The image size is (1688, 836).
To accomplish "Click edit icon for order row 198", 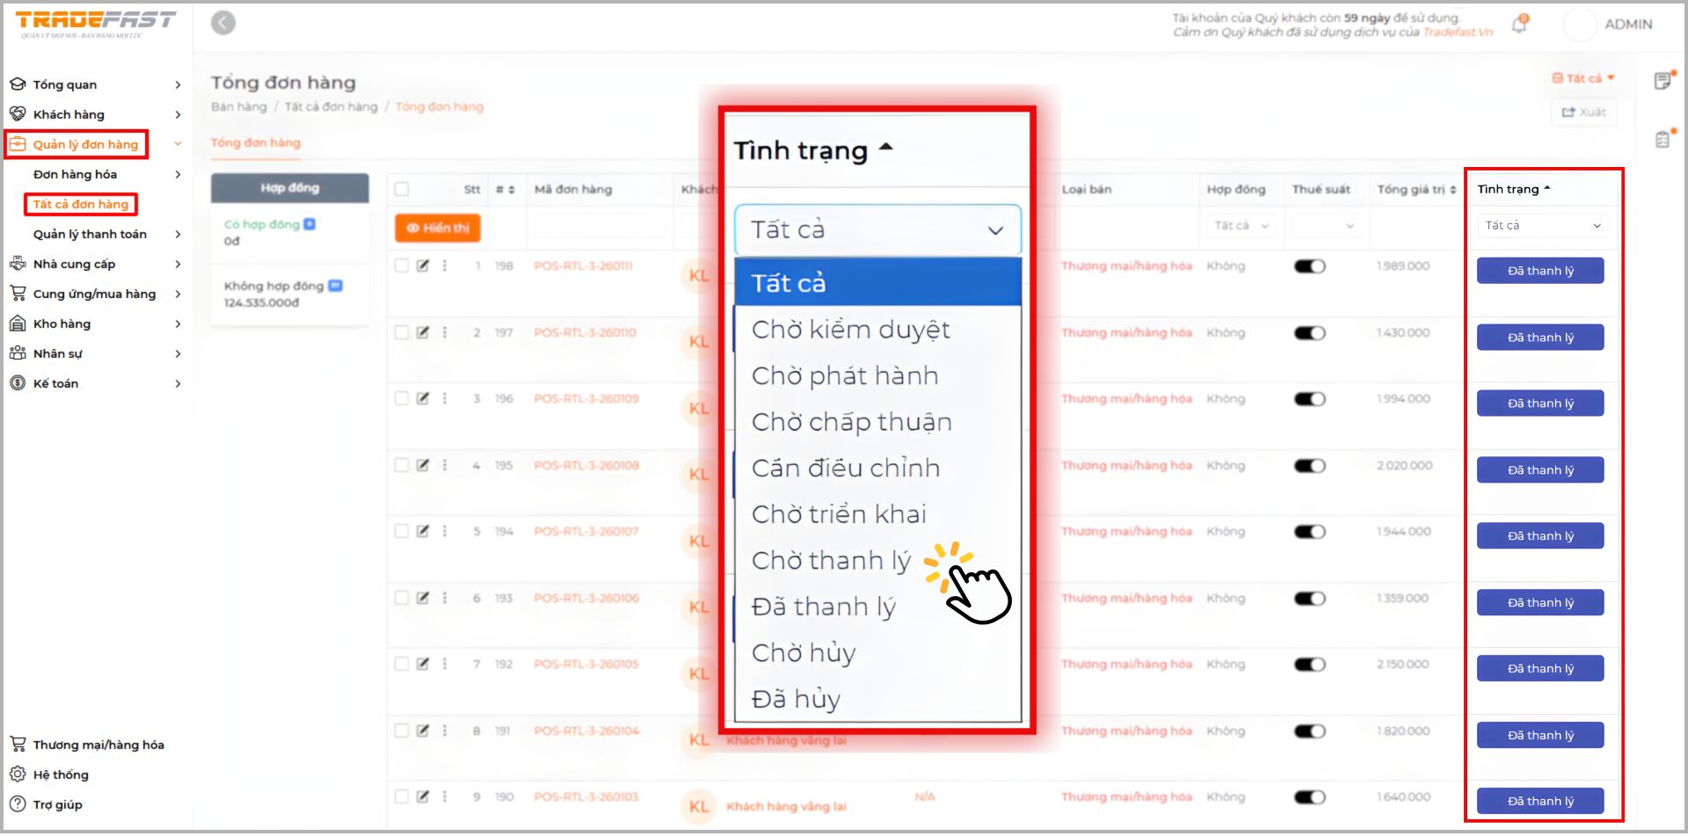I will point(423,265).
